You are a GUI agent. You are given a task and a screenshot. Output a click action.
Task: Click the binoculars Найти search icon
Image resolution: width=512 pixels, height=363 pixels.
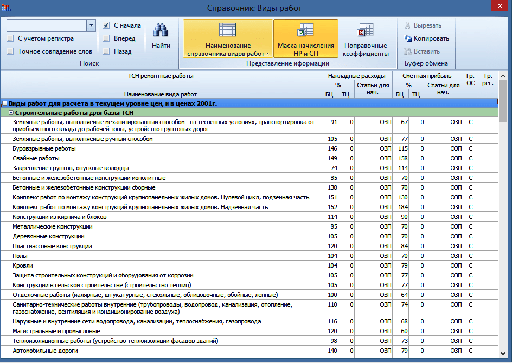[x=161, y=31]
